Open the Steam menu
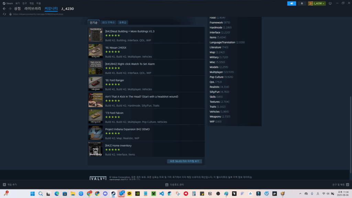 (x=8, y=3)
